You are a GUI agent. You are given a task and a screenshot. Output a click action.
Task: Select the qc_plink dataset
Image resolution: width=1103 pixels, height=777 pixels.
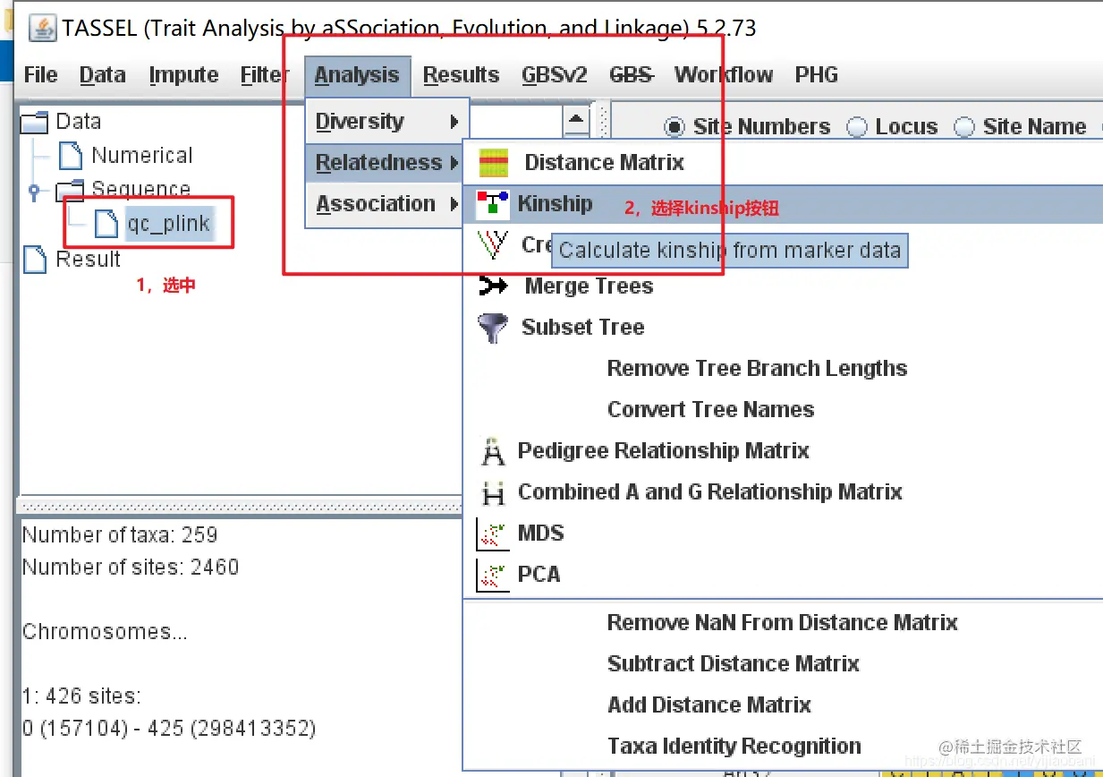pyautogui.click(x=169, y=224)
